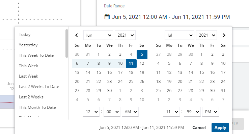Expand the end minute 59 selector
249x134 pixels.
(x=192, y=112)
